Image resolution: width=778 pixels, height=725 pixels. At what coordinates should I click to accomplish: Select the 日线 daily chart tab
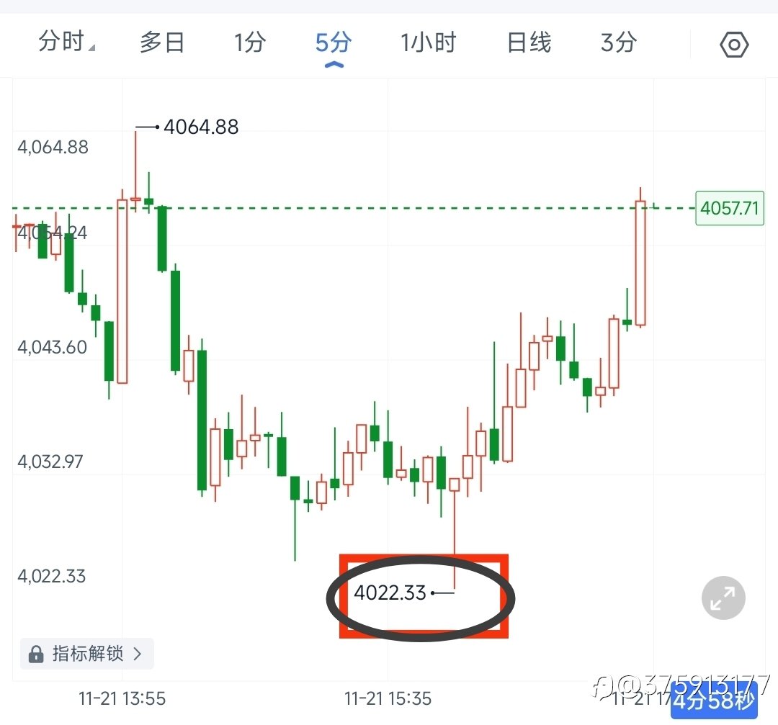point(529,42)
